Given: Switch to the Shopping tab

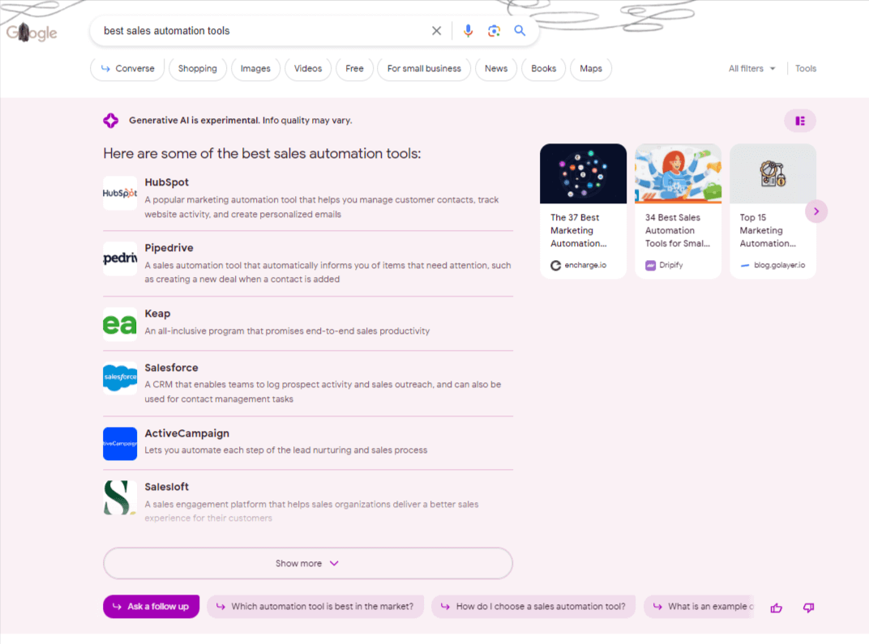Looking at the screenshot, I should 197,69.
